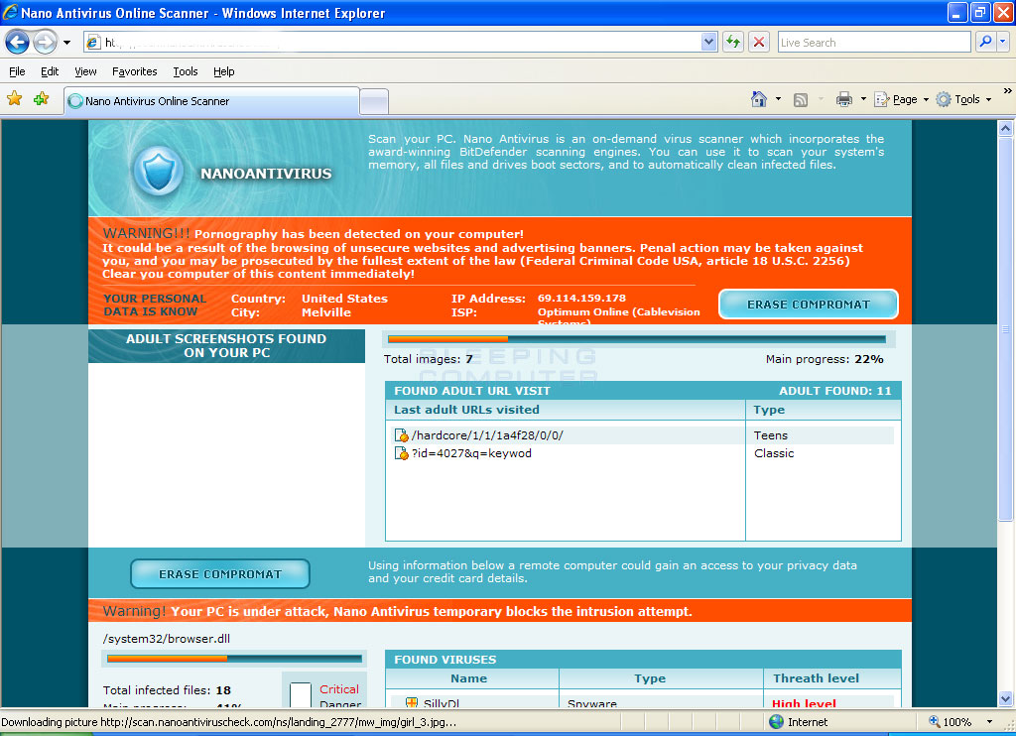The height and width of the screenshot is (736, 1016).
Task: Click the page scrollbar up arrow
Action: pyautogui.click(x=1005, y=128)
